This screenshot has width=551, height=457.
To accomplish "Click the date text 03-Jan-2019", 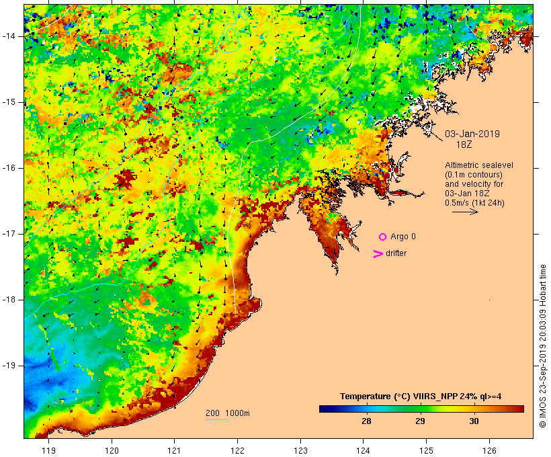I will pyautogui.click(x=472, y=134).
